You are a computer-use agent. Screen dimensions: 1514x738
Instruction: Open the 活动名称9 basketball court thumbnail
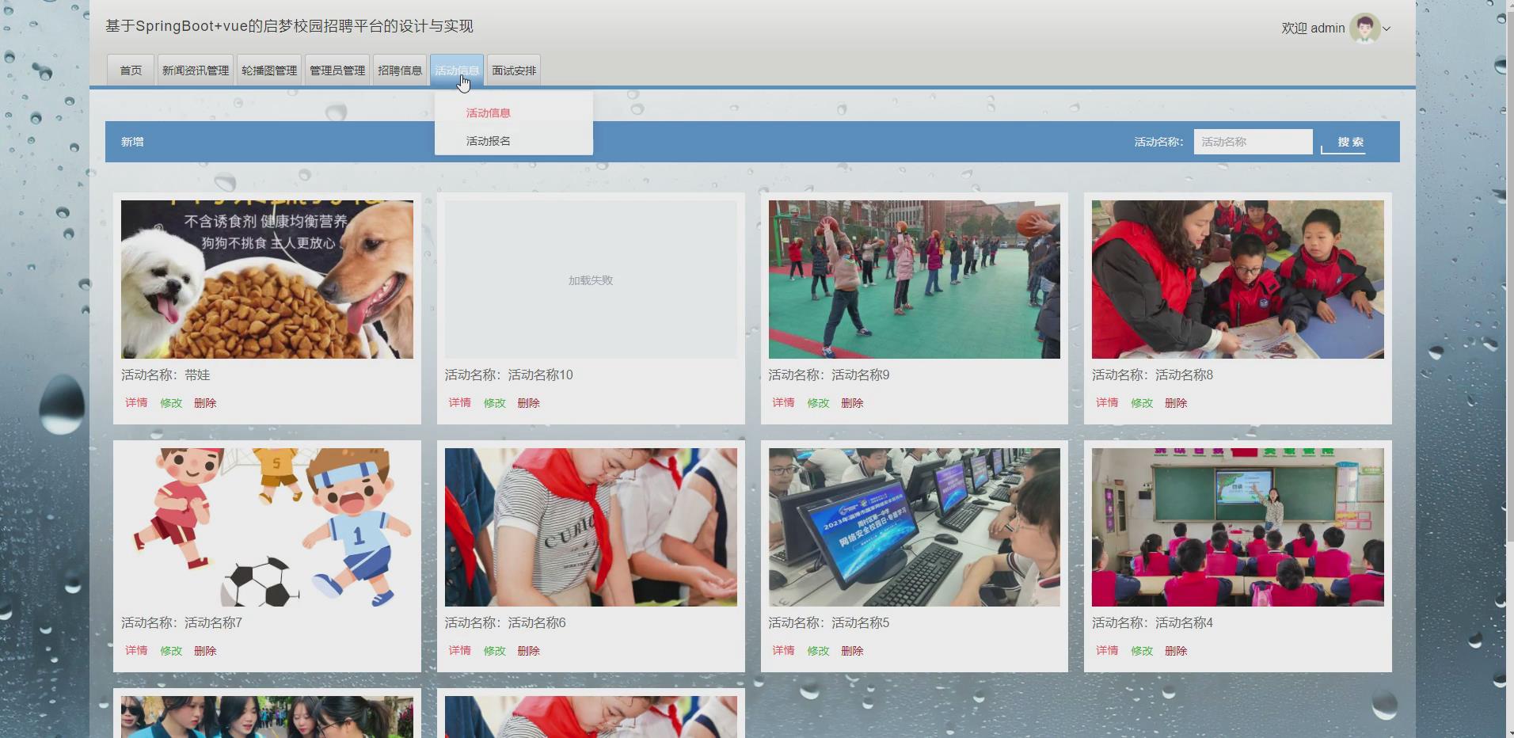pyautogui.click(x=915, y=280)
